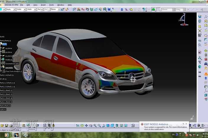208x138 pixels.
Task: Click the 1deg angle field
Action: [x=179, y=9]
